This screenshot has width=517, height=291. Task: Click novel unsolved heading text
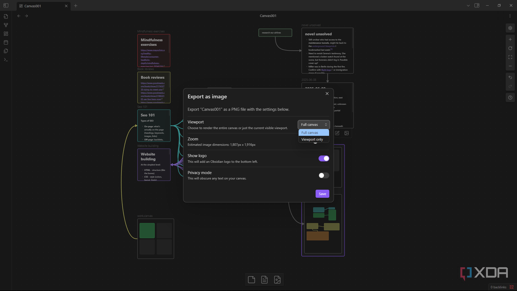pos(318,34)
